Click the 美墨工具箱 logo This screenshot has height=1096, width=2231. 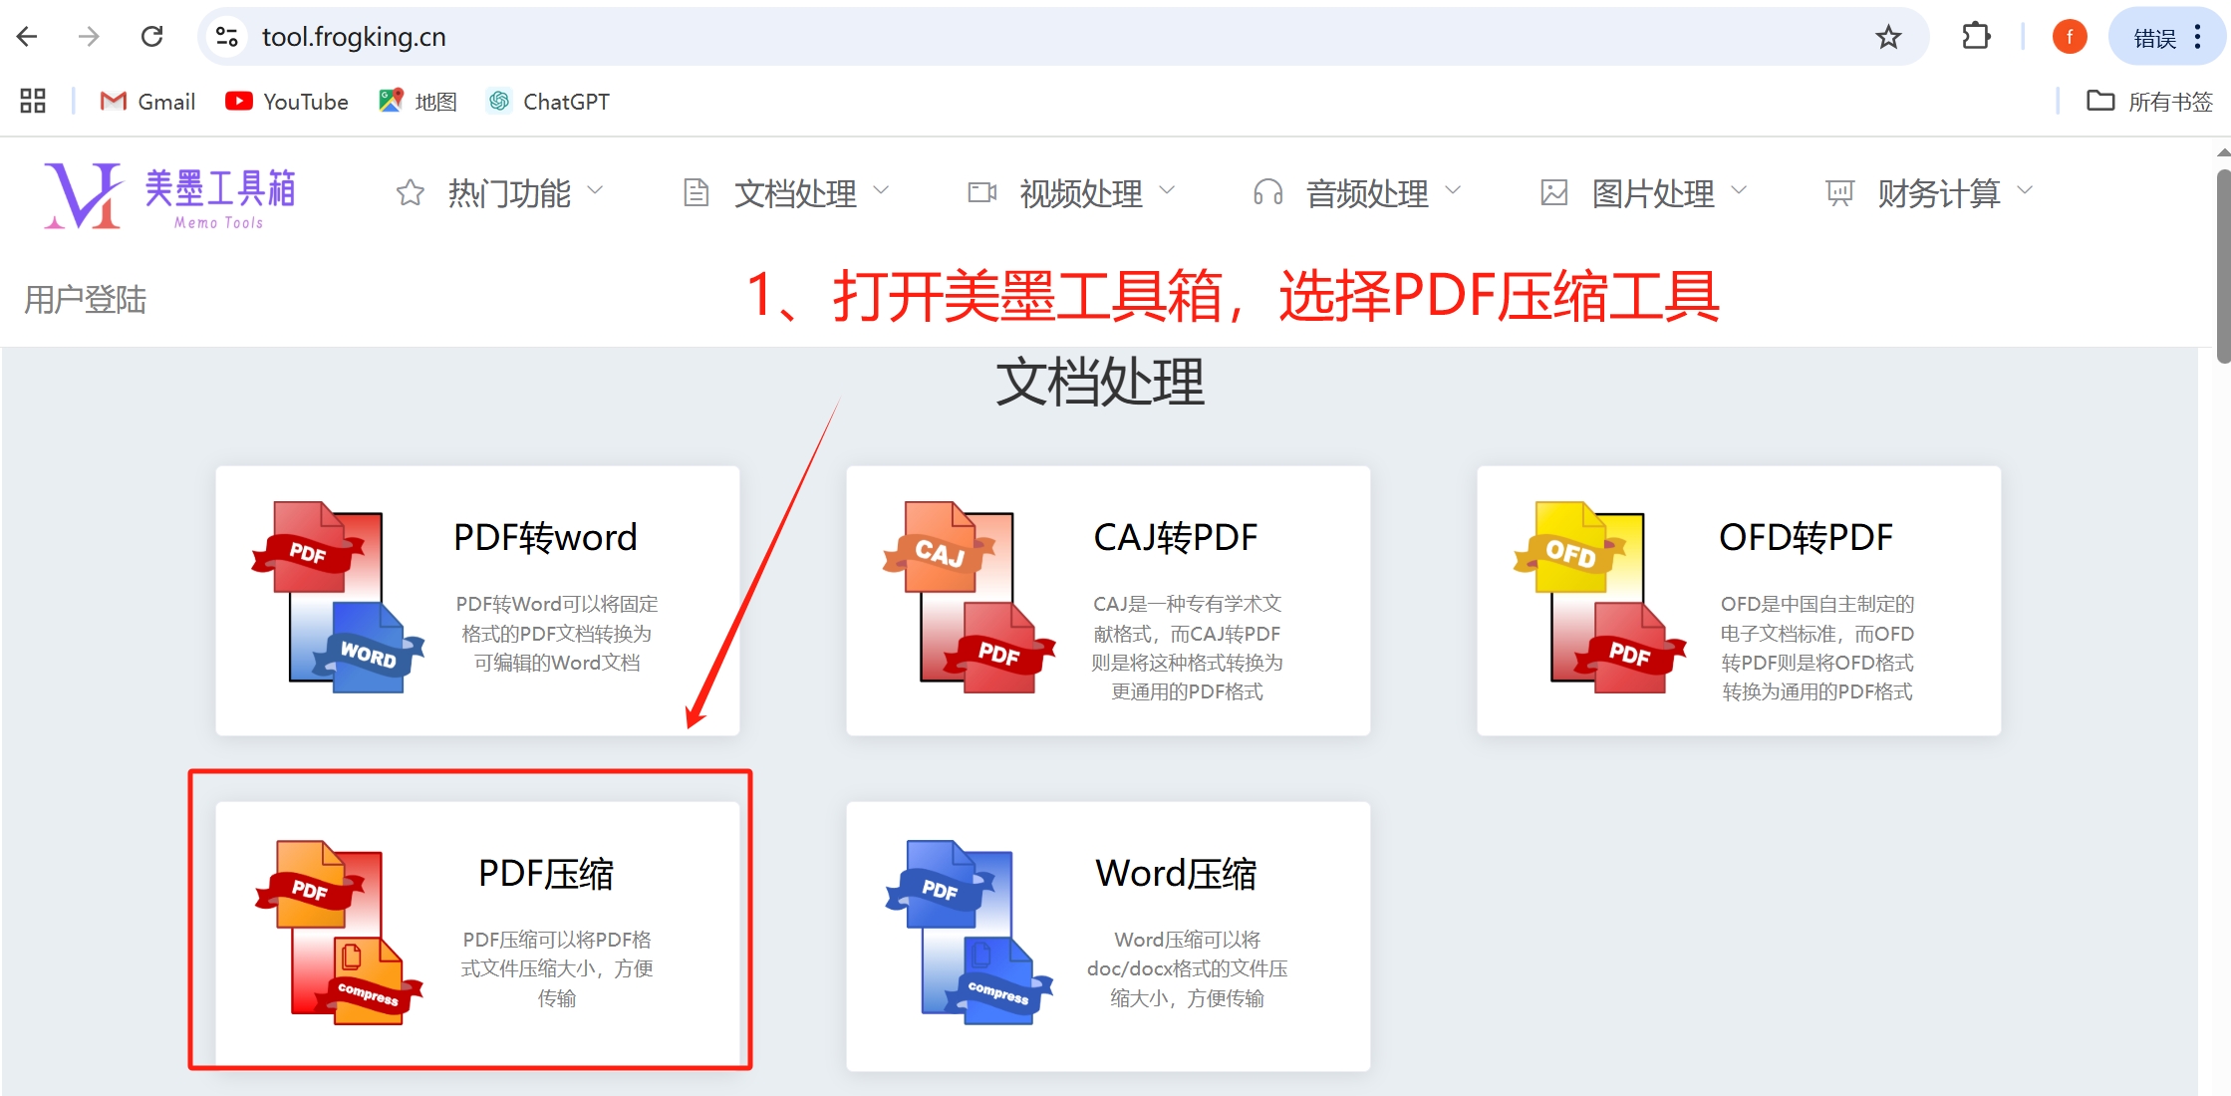click(x=169, y=195)
